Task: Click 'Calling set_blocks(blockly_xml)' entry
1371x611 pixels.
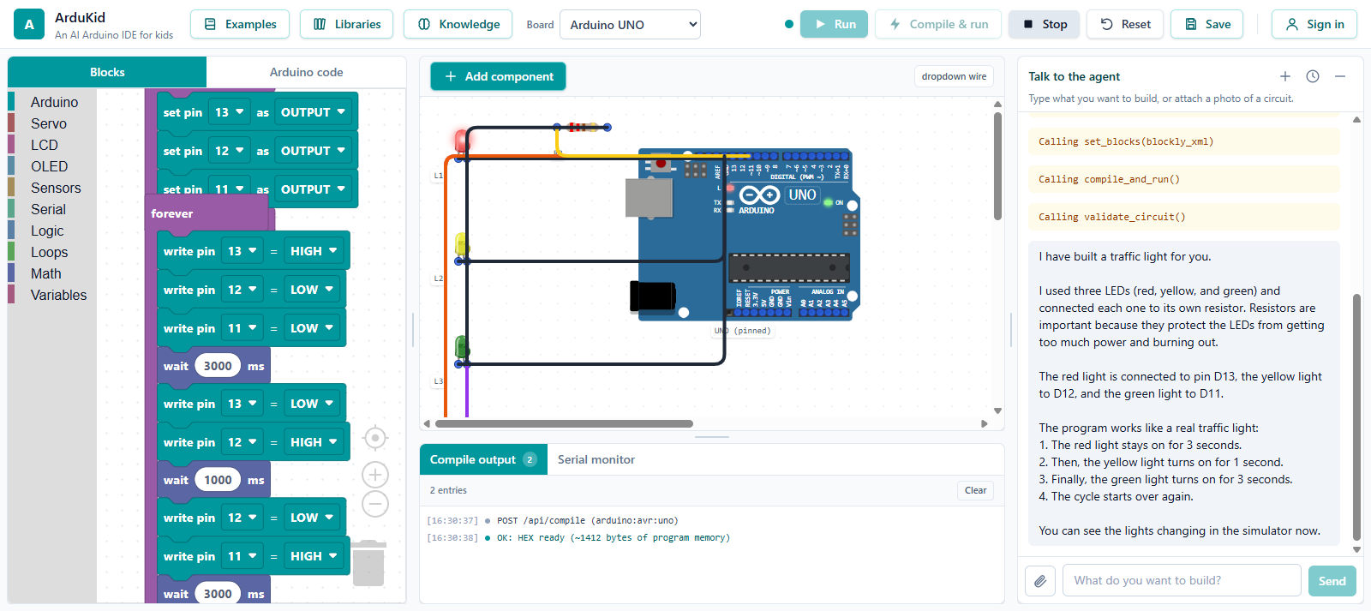Action: [1183, 141]
